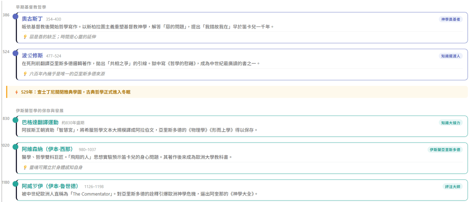The width and height of the screenshot is (470, 202).
Task: Select the timeline dot for 波愛修斯
Action: 15,54
